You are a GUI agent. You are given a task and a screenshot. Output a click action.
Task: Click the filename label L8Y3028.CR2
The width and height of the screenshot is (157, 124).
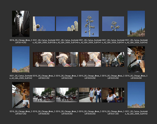pos(44,113)
